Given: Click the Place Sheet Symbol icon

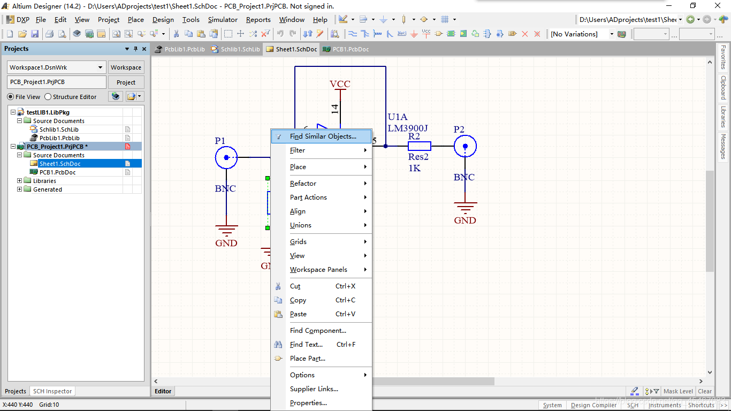Looking at the screenshot, I should pos(451,34).
